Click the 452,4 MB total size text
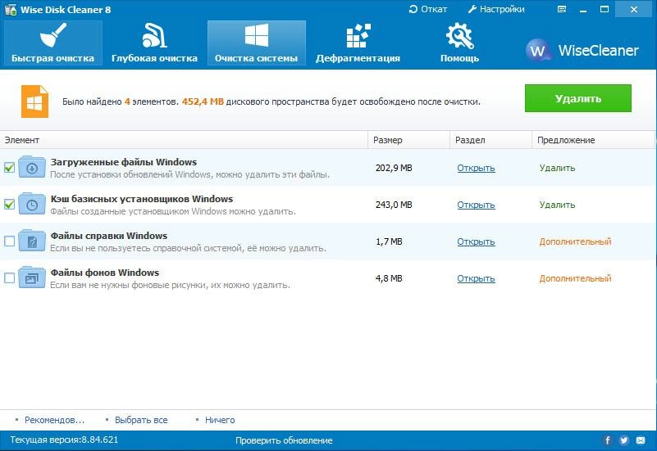The image size is (657, 451). point(203,101)
